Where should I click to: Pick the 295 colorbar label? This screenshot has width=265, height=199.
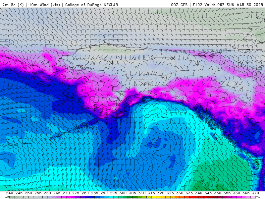114,193
